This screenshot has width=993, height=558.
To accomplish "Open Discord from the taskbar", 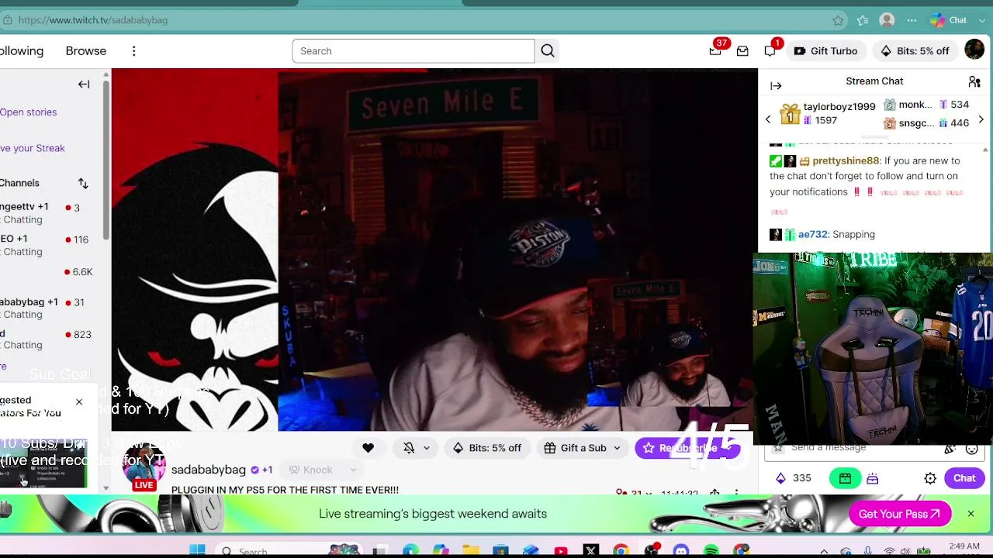I will point(681,551).
